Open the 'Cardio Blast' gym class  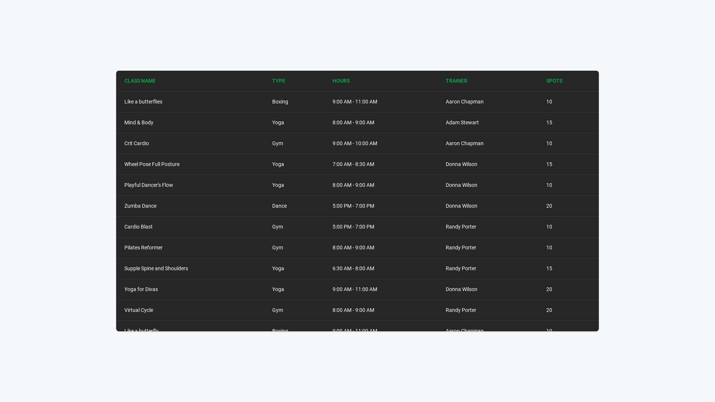coord(138,227)
